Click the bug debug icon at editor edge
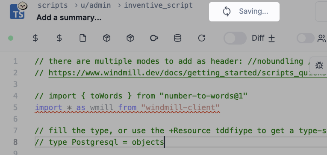The image size is (327, 155). coord(319,66)
